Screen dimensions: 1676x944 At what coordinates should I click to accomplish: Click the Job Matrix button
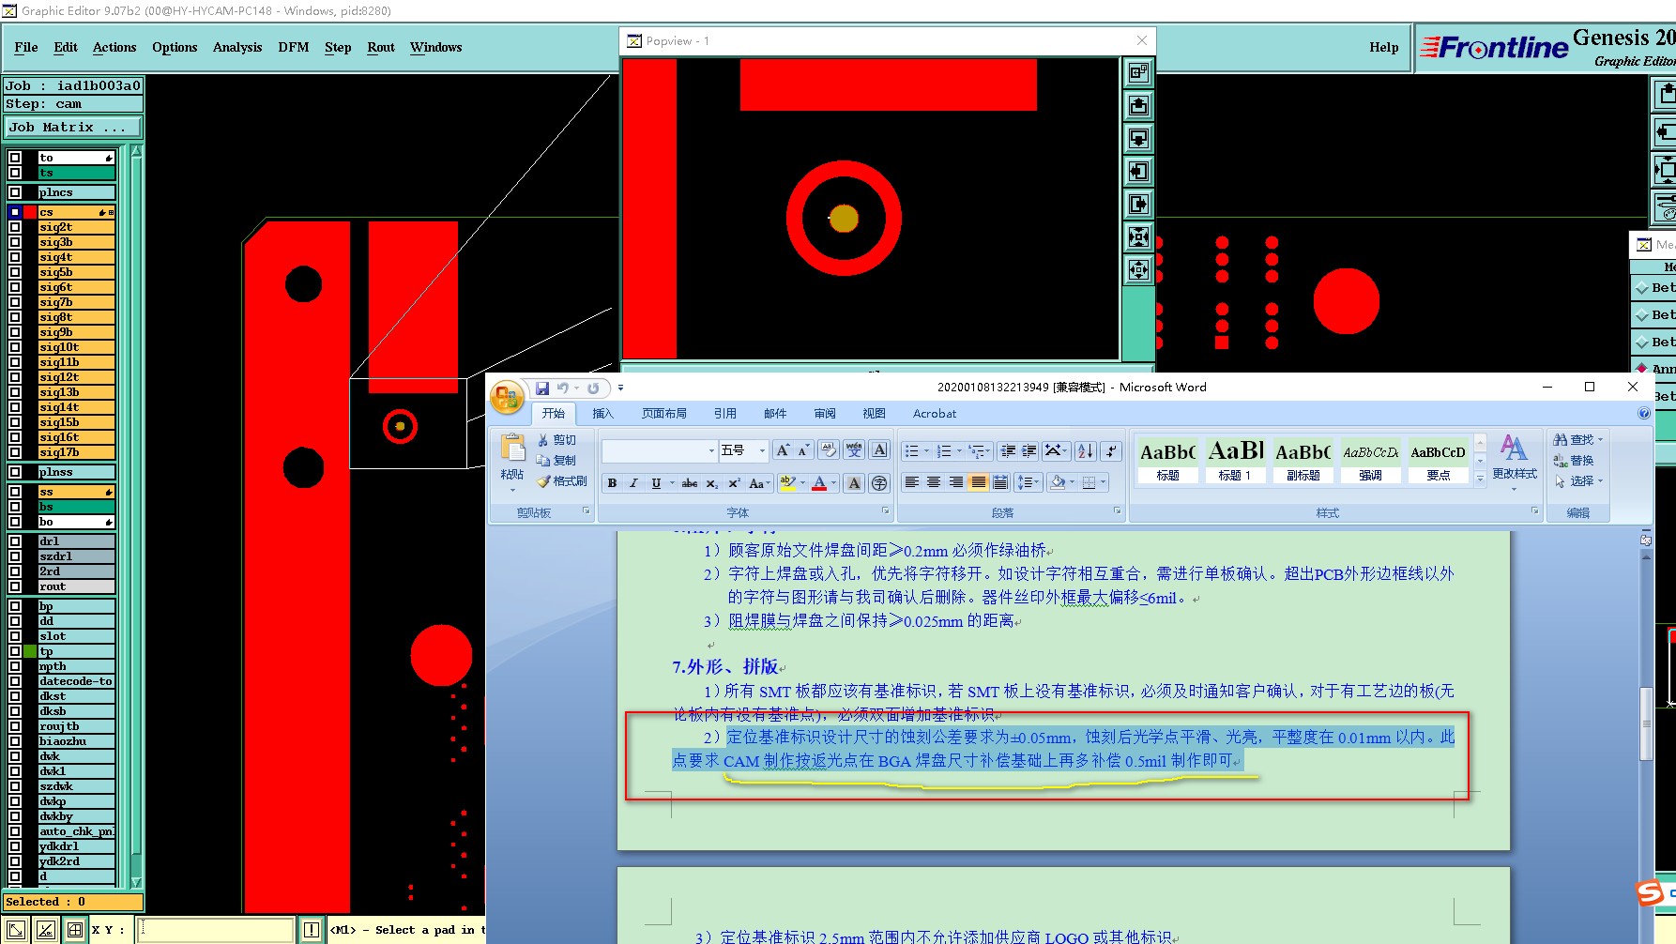click(x=74, y=127)
